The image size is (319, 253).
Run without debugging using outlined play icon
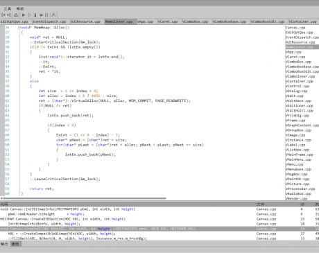click(29, 15)
